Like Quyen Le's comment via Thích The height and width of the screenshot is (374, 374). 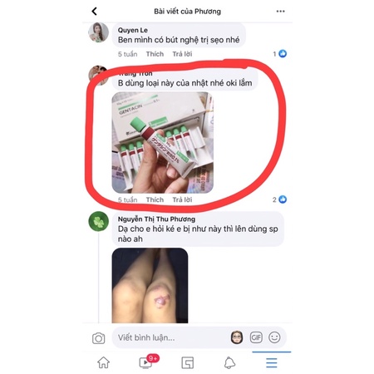(x=155, y=54)
